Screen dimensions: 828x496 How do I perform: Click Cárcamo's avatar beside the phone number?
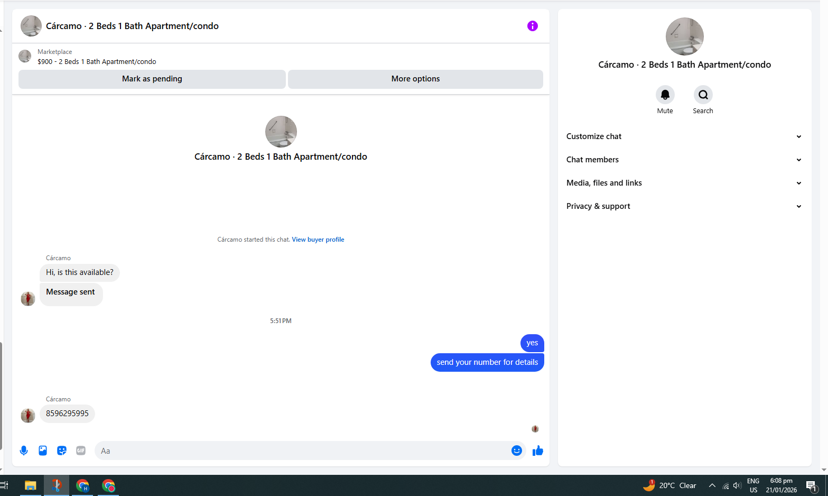tap(28, 416)
